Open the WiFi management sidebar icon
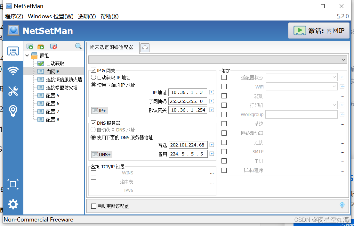 (13, 71)
